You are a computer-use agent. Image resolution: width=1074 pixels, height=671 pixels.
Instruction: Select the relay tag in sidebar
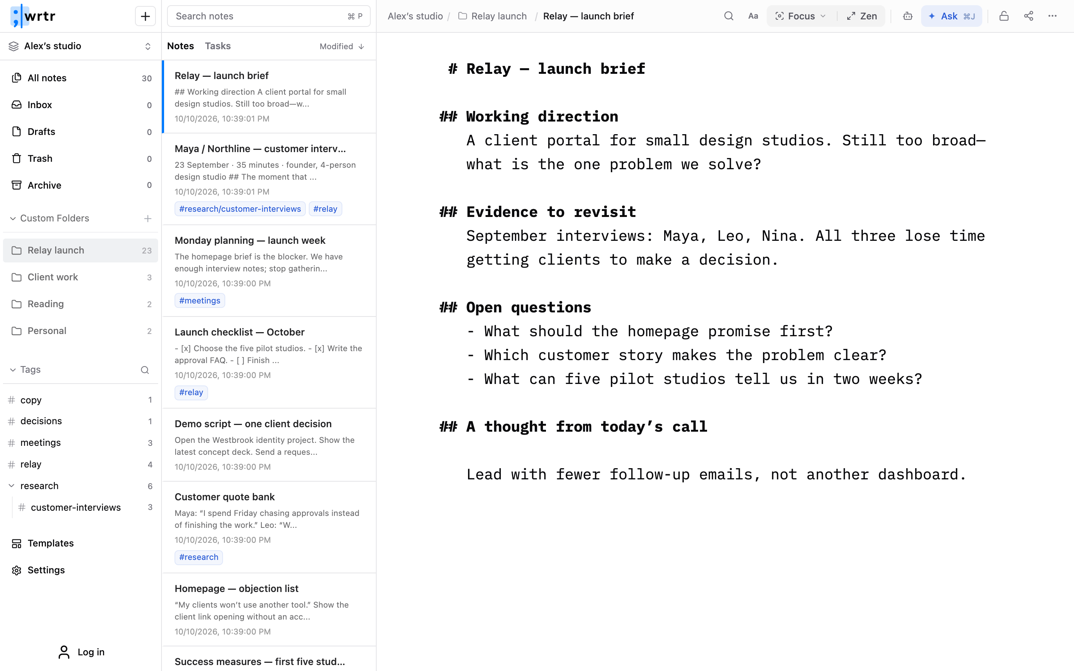tap(81, 464)
